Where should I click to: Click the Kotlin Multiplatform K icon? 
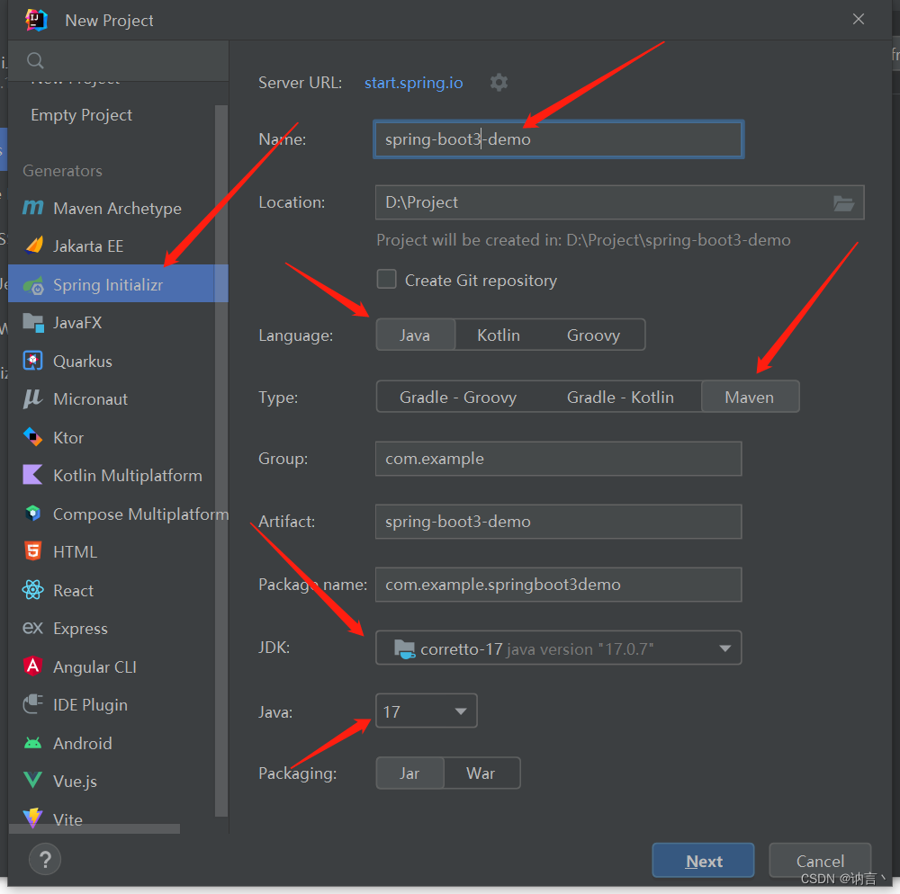(32, 475)
